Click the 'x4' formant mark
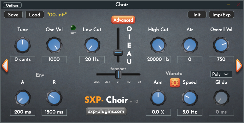The height and width of the screenshot is (123, 244). pos(140,82)
